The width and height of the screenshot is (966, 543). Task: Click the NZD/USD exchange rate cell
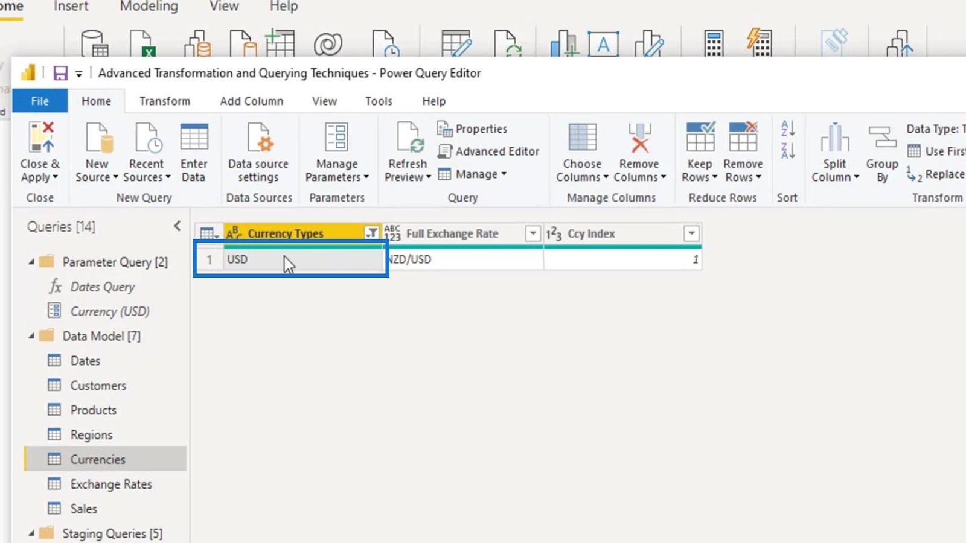click(463, 259)
